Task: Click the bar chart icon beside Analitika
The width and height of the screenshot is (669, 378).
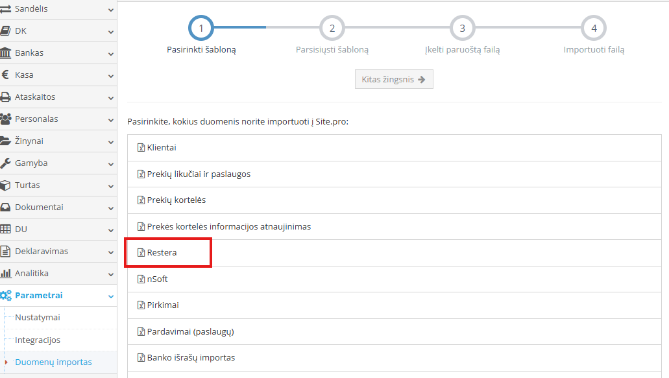Action: tap(6, 273)
